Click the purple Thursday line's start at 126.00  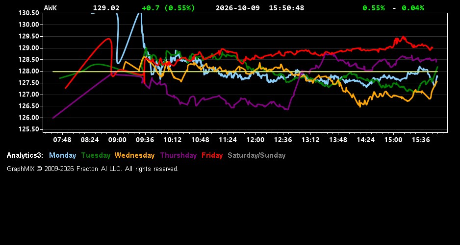tap(53, 118)
